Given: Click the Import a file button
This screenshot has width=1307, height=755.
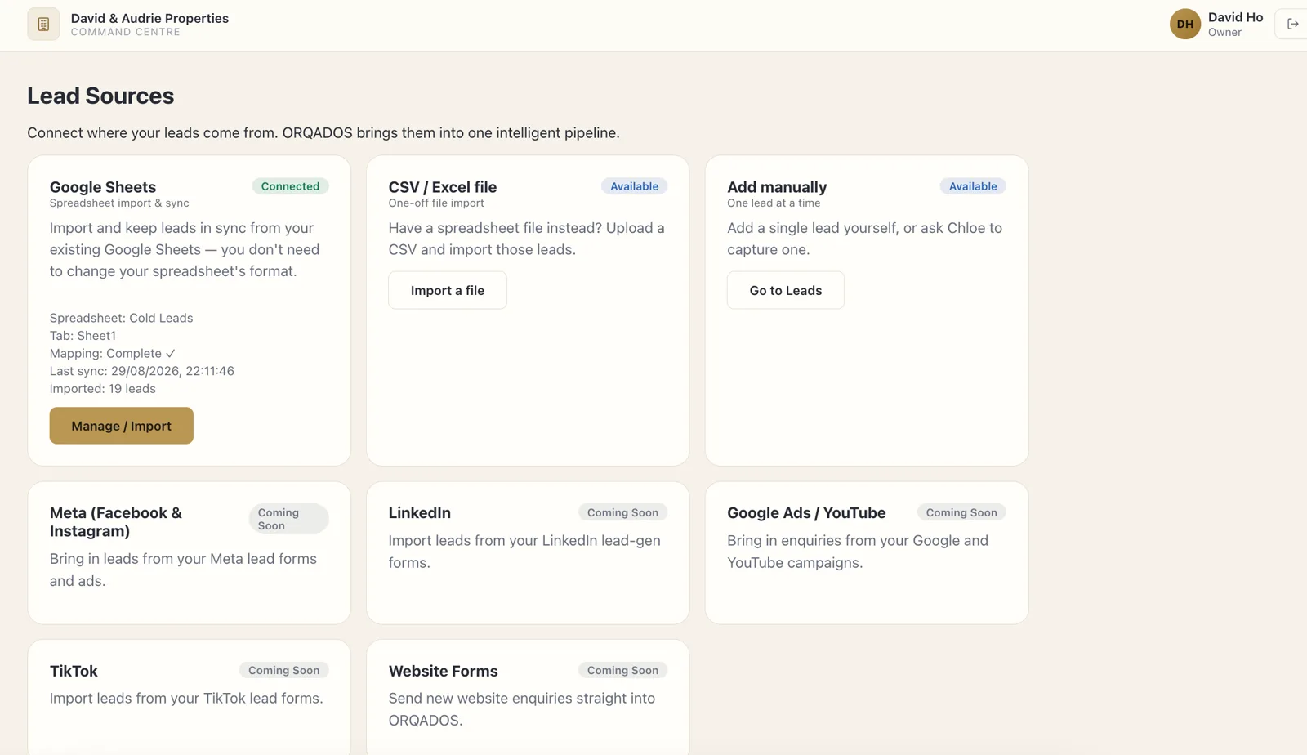Looking at the screenshot, I should click(x=448, y=290).
